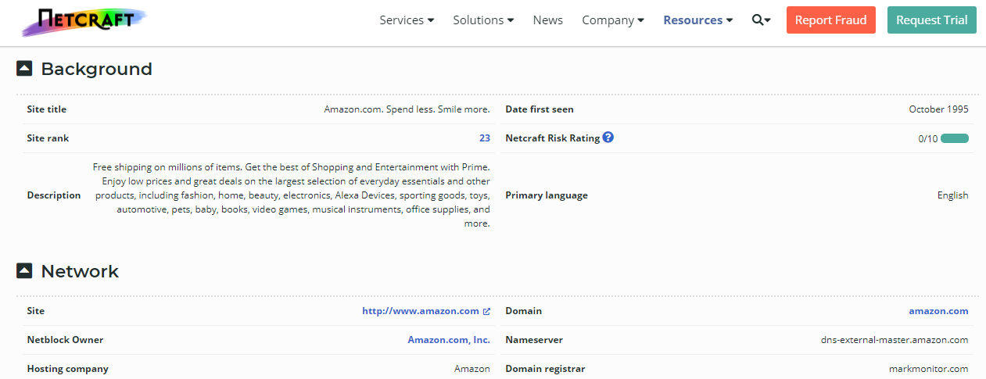The width and height of the screenshot is (986, 379).
Task: Follow the http://www.amazon.com site link
Action: 420,311
